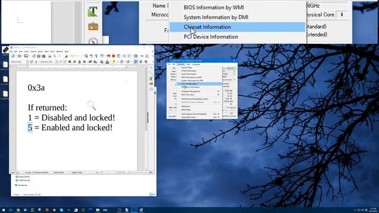
Task: Toggle bold formatting in Writer
Action: [70, 62]
